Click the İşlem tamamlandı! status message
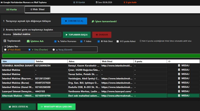This screenshot has width=200, height=111. click(x=104, y=21)
